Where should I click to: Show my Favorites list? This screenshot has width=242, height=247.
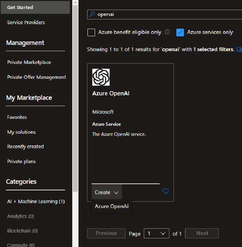point(17,117)
